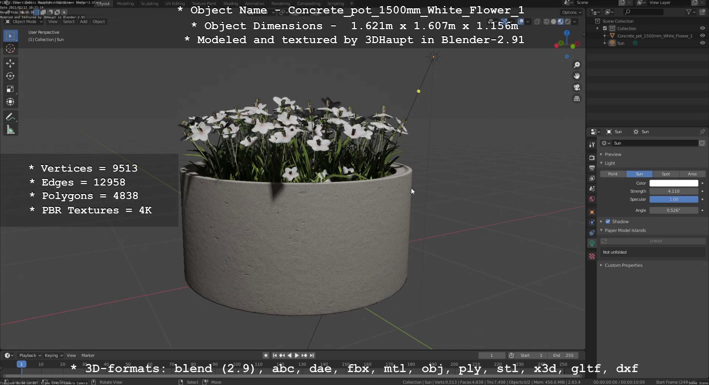
Task: Select the Measure tool
Action: (11, 130)
